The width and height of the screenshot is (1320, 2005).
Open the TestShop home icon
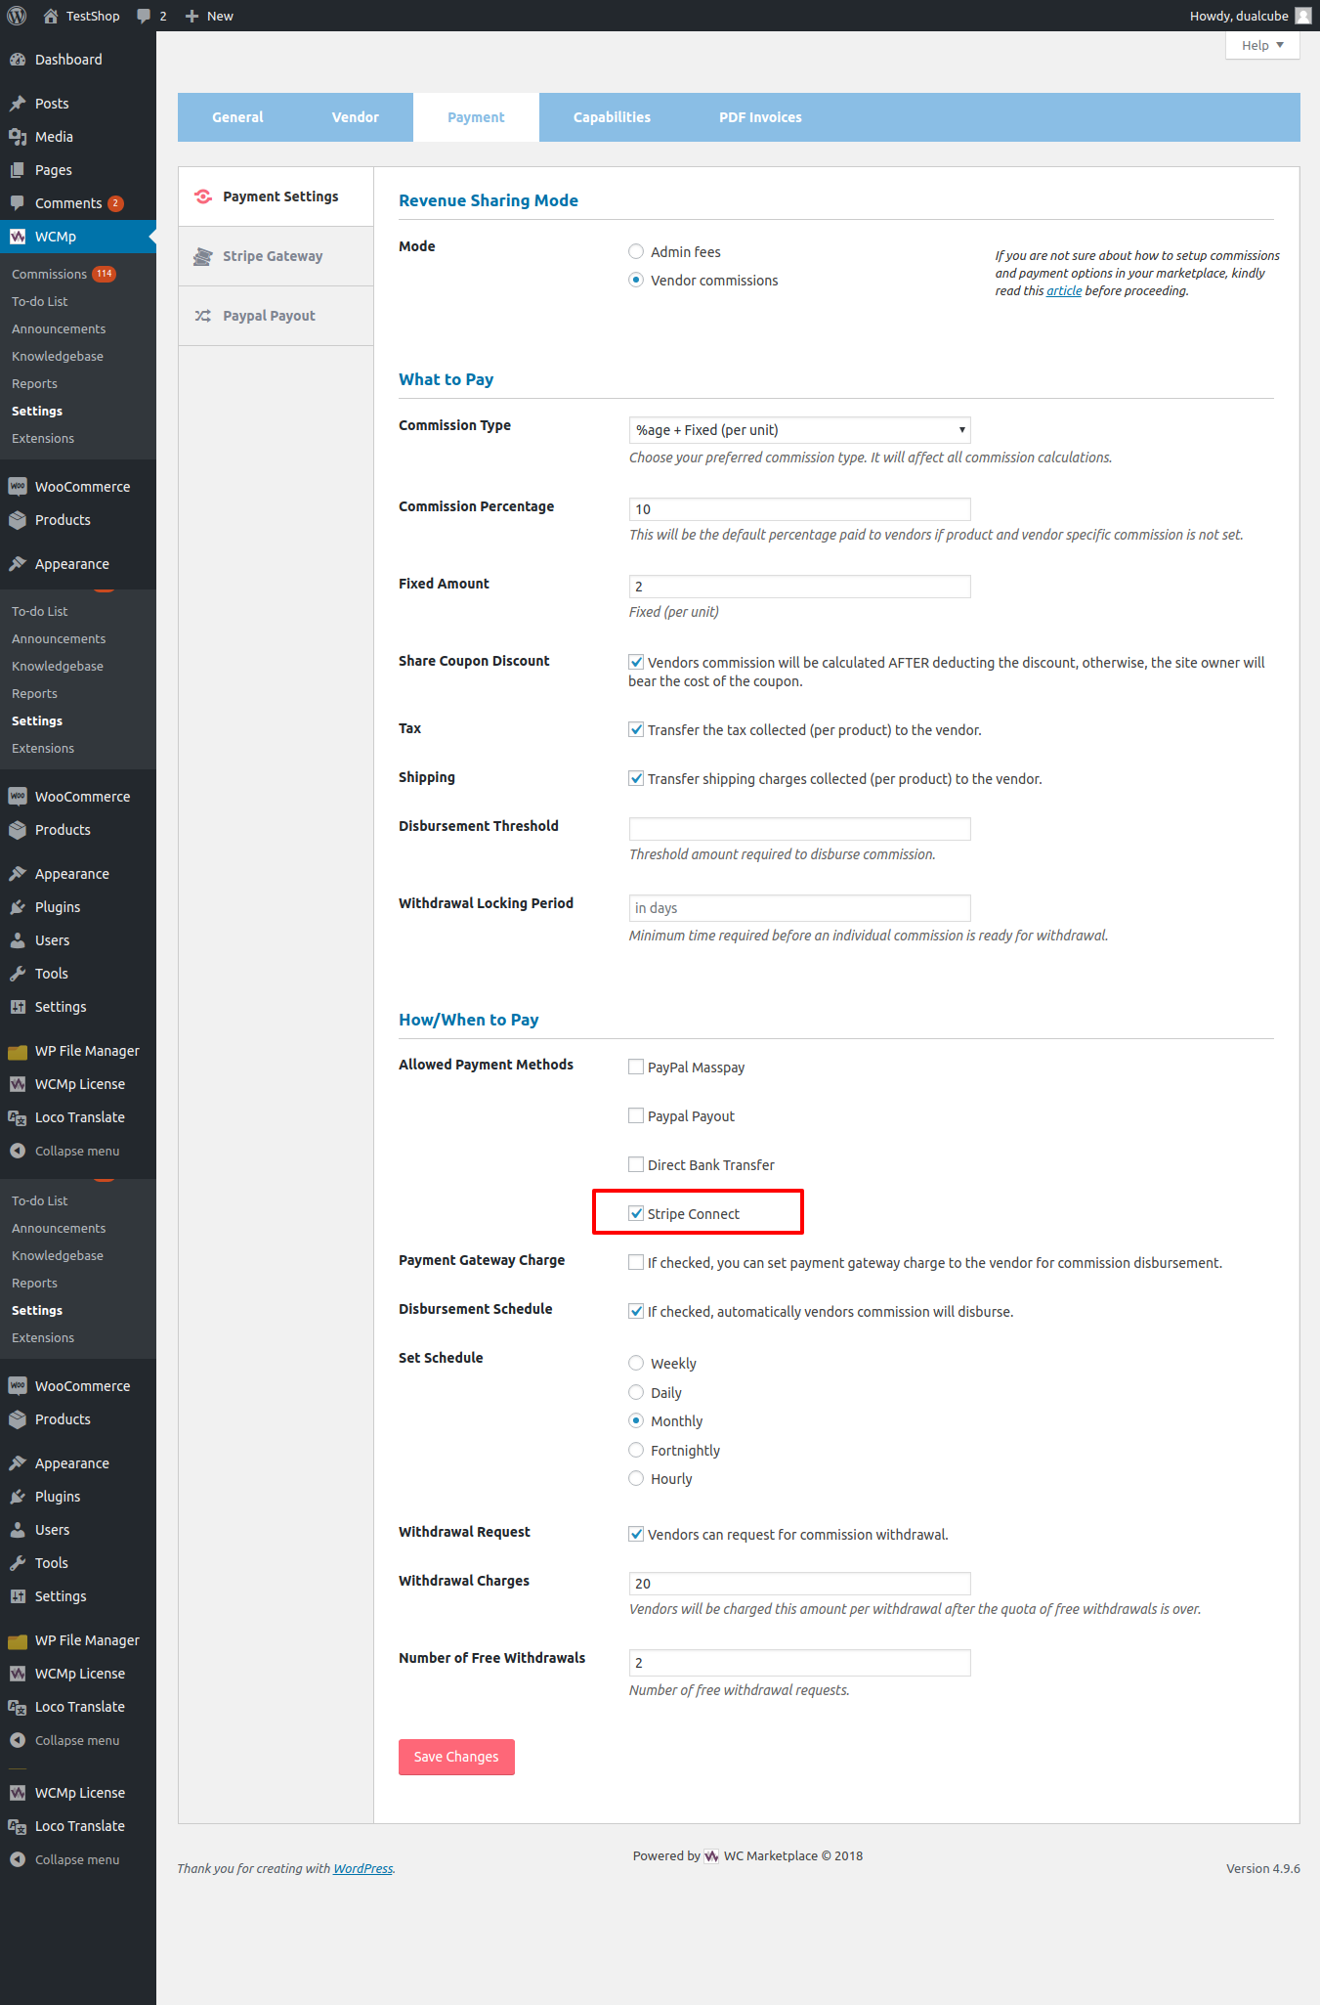(x=51, y=16)
